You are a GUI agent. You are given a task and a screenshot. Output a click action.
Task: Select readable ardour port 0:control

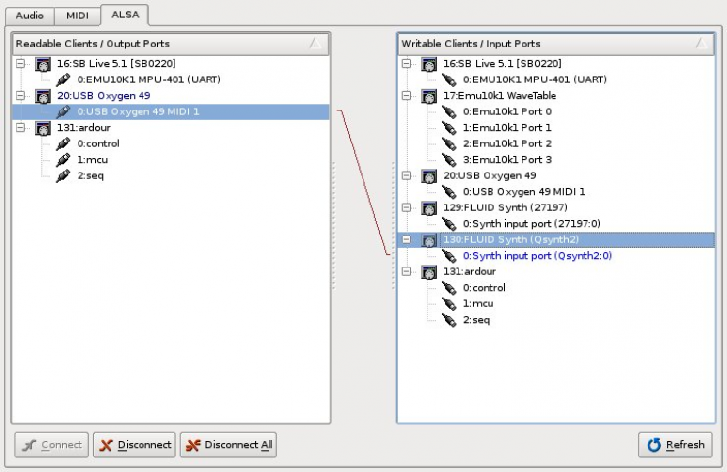[98, 143]
